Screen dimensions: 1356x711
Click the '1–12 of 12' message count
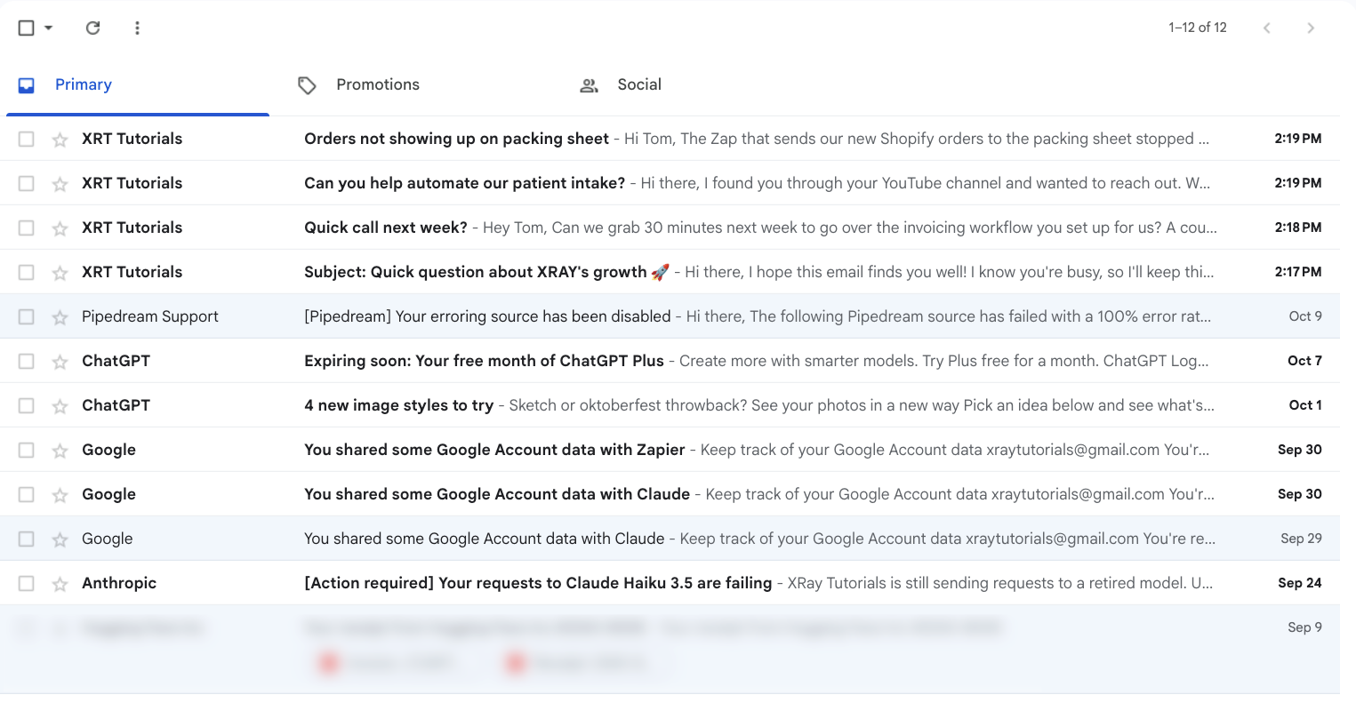click(1198, 28)
